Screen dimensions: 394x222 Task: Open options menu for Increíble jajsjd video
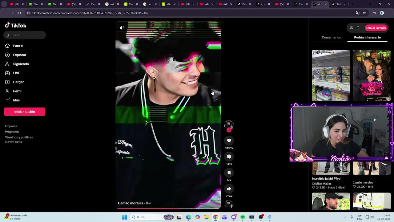pos(348,178)
